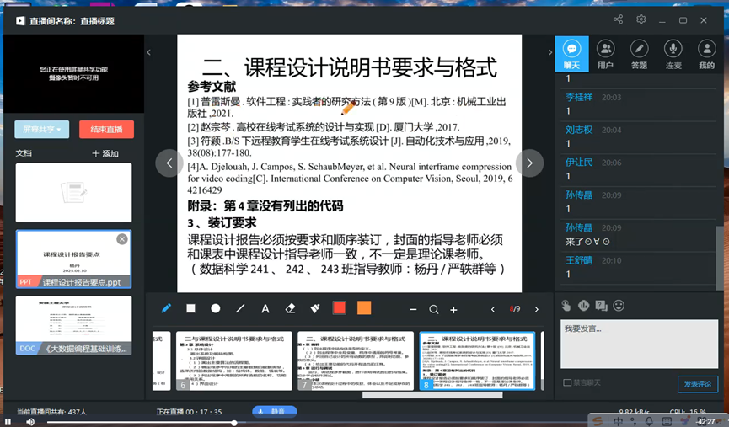
Task: Select the circle shape tool
Action: 216,309
